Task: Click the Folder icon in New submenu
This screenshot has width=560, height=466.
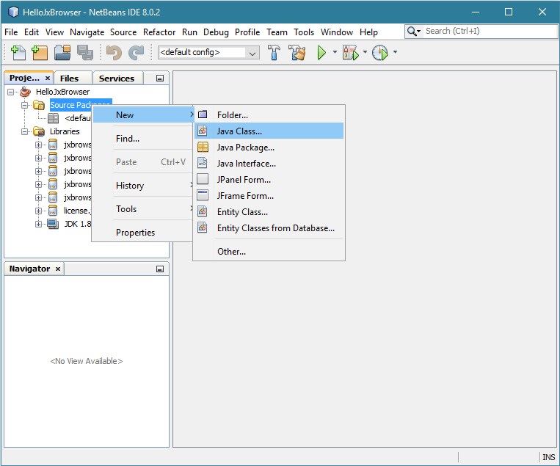Action: [x=203, y=114]
